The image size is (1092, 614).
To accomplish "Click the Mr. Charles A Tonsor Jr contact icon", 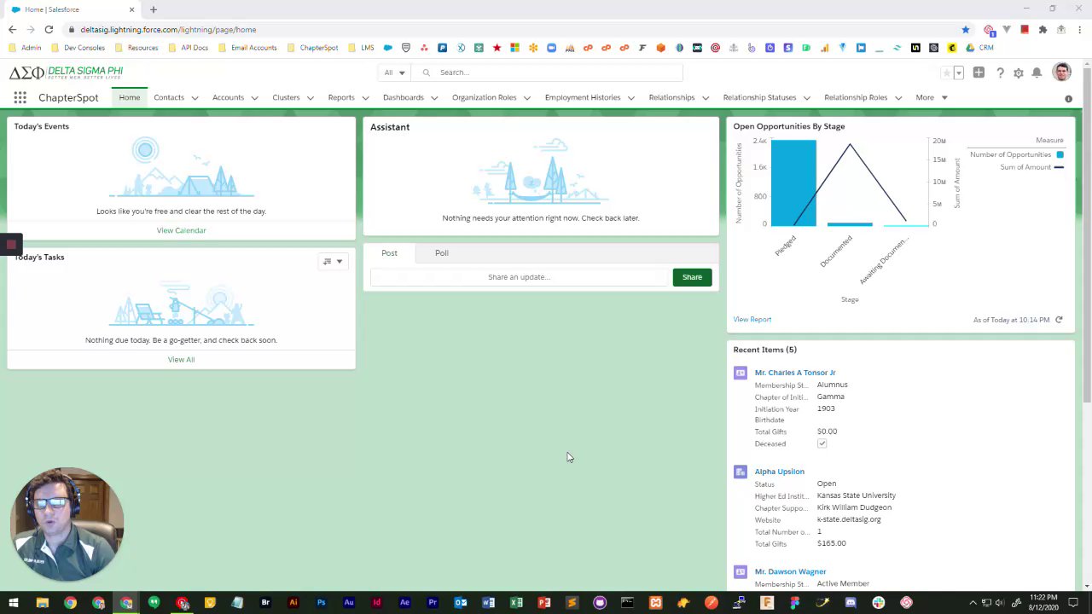I will (x=740, y=373).
